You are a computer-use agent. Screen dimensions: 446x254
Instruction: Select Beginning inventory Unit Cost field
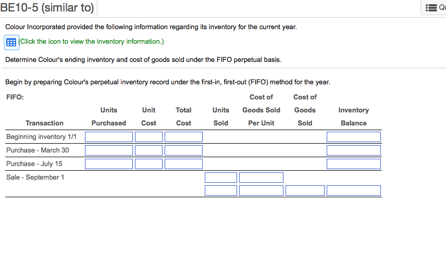tap(148, 137)
